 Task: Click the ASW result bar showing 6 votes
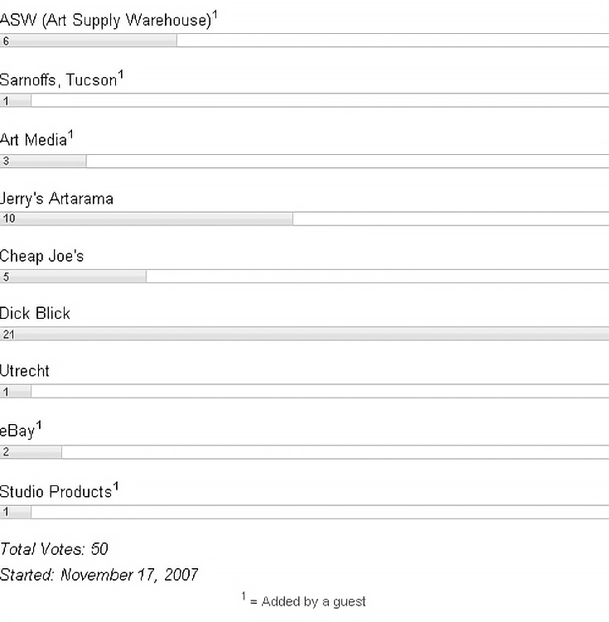pyautogui.click(x=89, y=41)
